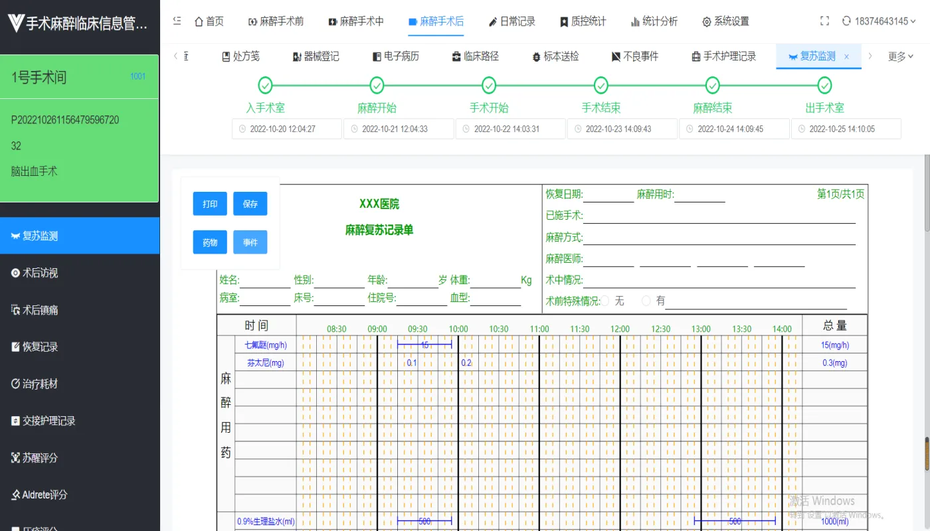Select 无 for 术前特殊情况
Viewport: 930px width, 531px height.
(x=604, y=301)
